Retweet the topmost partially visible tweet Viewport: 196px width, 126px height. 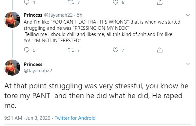tap(71, 2)
